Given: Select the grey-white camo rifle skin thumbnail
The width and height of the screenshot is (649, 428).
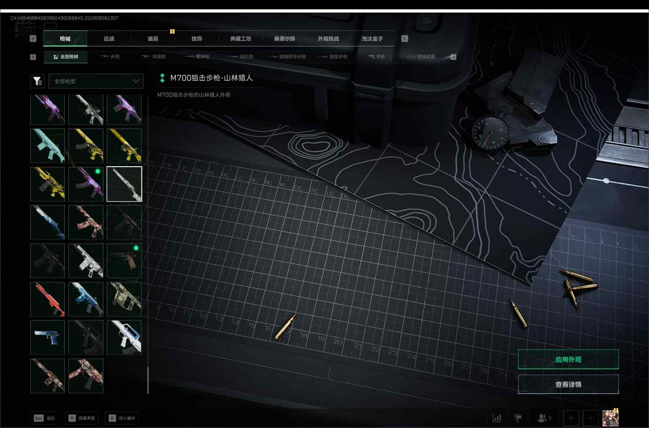Looking at the screenshot, I should coord(86,109).
